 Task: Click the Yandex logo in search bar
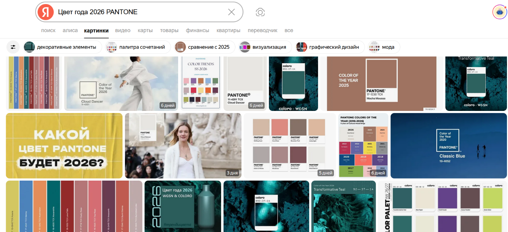point(46,12)
